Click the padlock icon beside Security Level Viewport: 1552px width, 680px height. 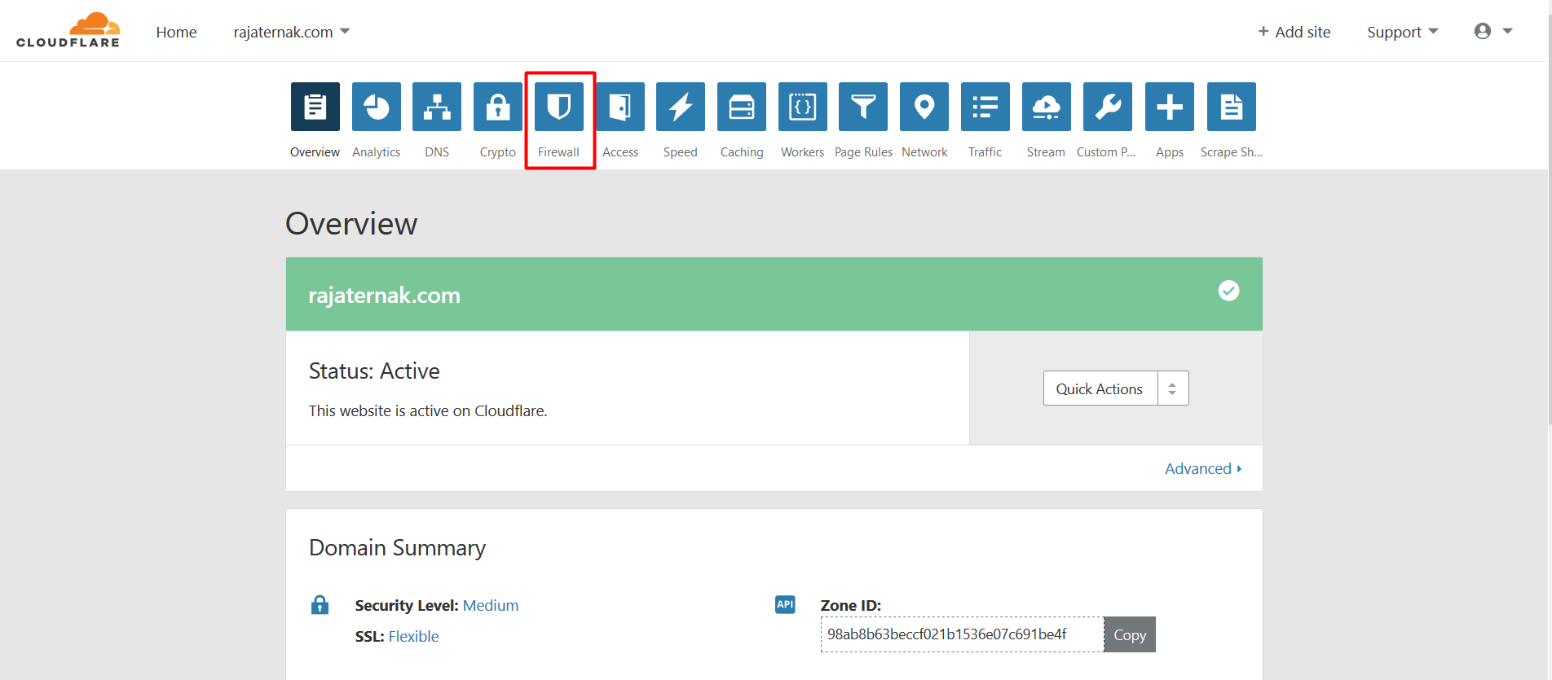tap(320, 604)
